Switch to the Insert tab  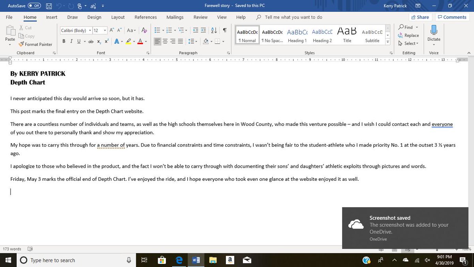[52, 17]
